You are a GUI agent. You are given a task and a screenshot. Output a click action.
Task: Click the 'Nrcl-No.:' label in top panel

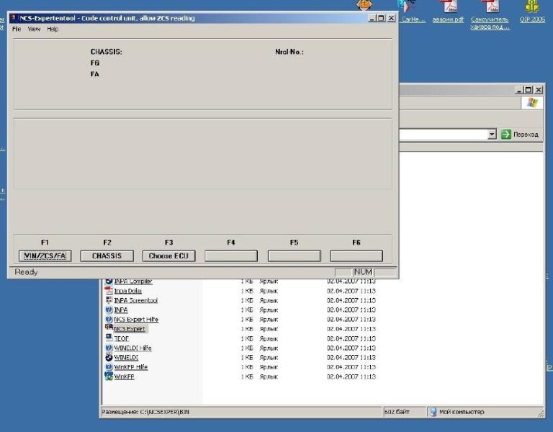pos(289,52)
